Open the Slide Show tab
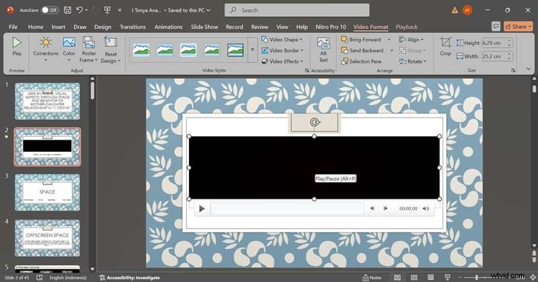Image resolution: width=538 pixels, height=282 pixels. click(x=204, y=27)
